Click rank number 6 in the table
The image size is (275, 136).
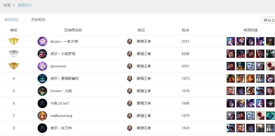click(14, 103)
